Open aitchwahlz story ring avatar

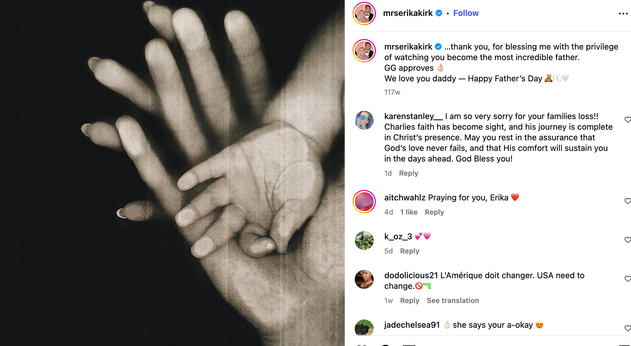point(364,202)
